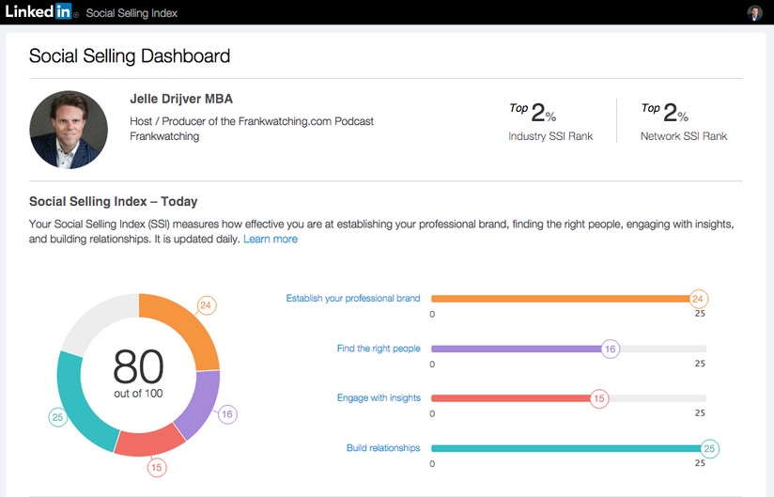Click the Industry SSI Rank label
Viewport: 774px width, 497px height.
tap(551, 136)
